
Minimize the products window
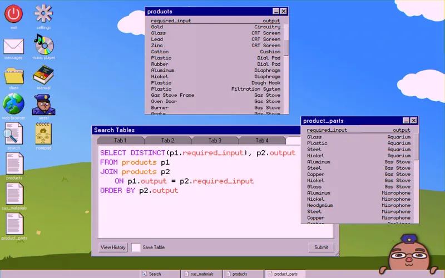tap(276, 11)
